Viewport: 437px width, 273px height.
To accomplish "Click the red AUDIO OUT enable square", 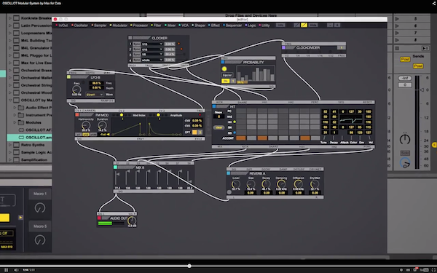I will (x=99, y=218).
